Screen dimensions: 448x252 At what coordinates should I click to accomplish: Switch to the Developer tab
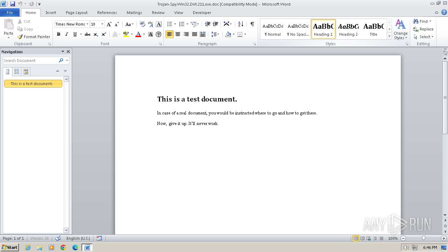[202, 13]
